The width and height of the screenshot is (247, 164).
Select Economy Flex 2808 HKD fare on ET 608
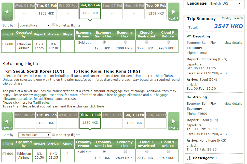[125, 42]
